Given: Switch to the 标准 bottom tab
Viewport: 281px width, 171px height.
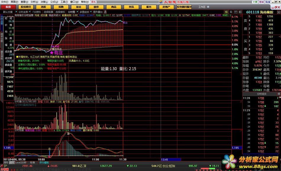Looking at the screenshot, I should click(33, 163).
